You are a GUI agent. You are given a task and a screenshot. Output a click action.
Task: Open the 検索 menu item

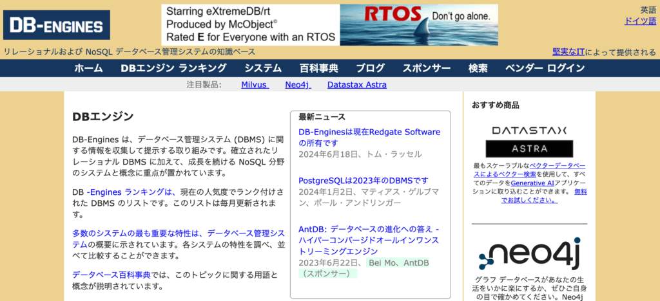click(x=478, y=68)
